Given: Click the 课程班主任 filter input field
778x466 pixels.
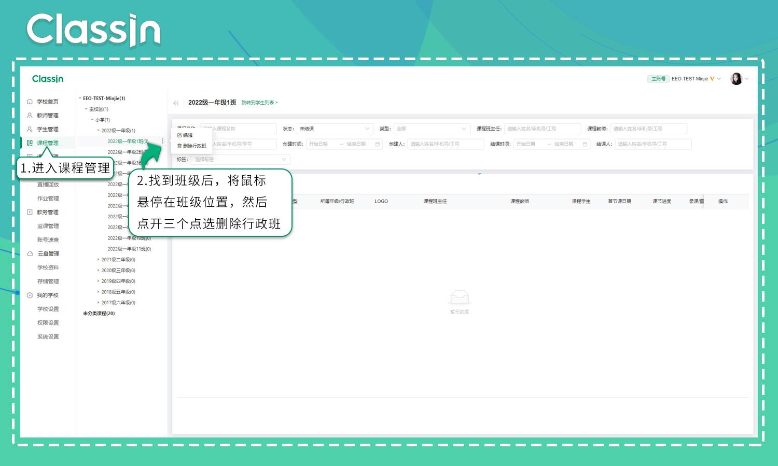Looking at the screenshot, I should 543,129.
